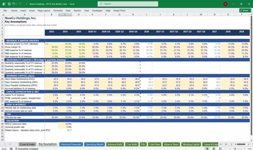Screen dimensions: 253x150
Task: Switch to Normal view
Action: tap(207, 149)
